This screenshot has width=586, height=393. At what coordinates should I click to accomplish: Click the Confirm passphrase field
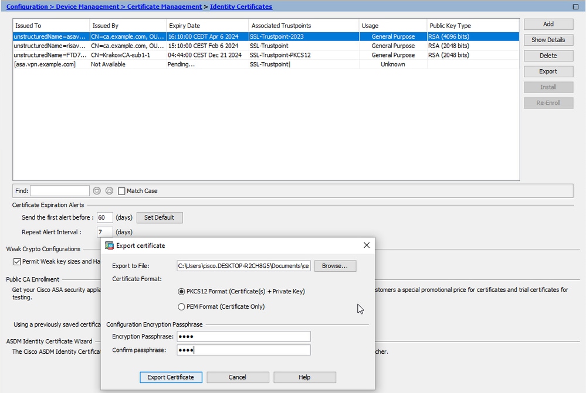pos(243,350)
